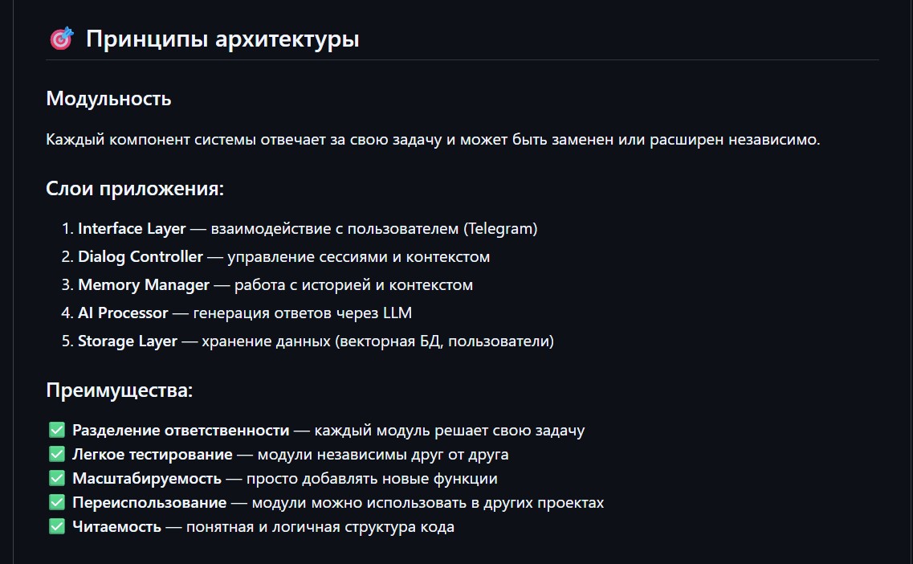Click the bold Легкое тестирование text
The image size is (913, 564).
tap(153, 454)
